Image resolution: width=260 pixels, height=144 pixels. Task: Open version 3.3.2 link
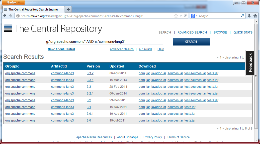point(90,73)
